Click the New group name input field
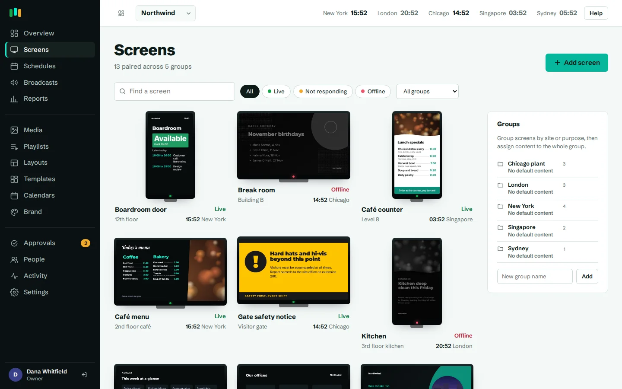Viewport: 622px width, 389px height. pos(535,277)
